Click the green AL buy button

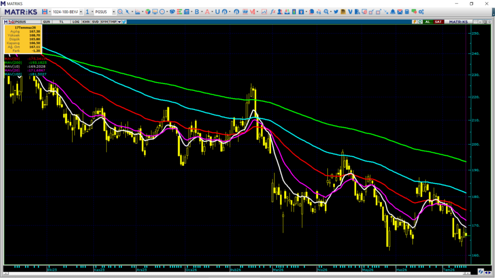[428, 22]
